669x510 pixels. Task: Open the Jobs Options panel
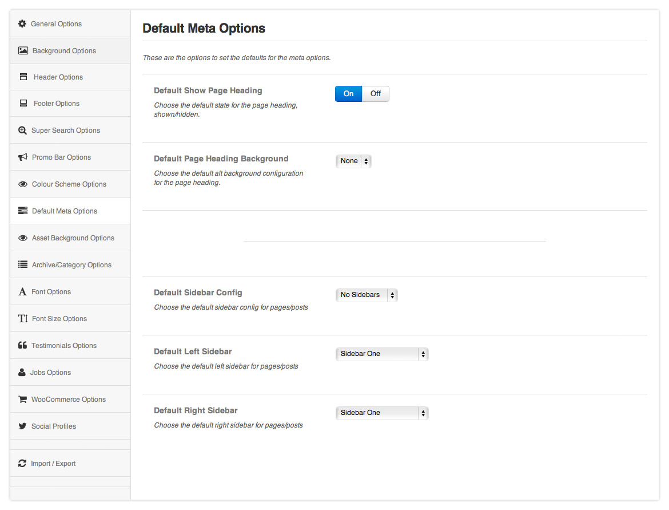tap(50, 373)
